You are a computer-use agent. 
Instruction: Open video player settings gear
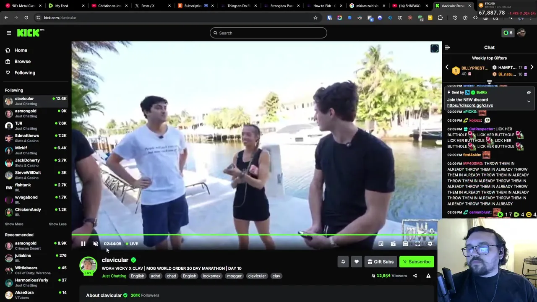click(x=430, y=244)
